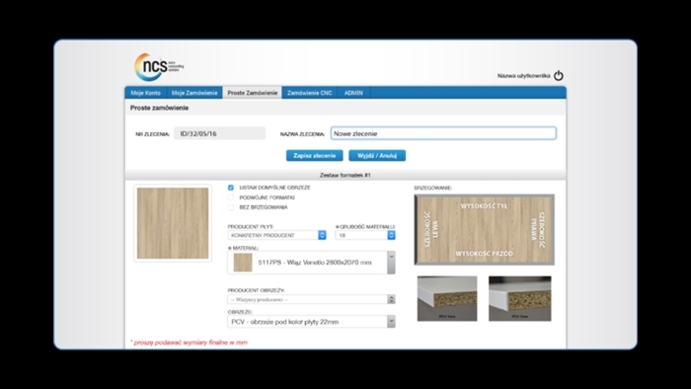
Task: Click the Zapisz zlecenie button
Action: tap(314, 156)
